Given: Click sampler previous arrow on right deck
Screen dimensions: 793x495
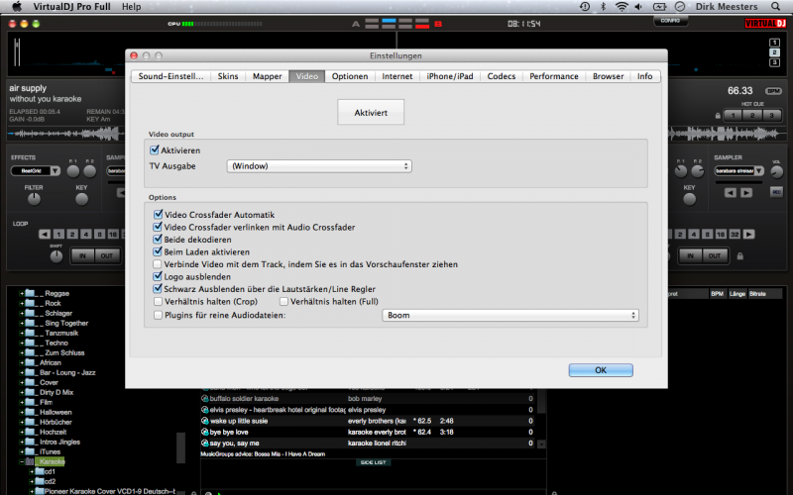Looking at the screenshot, I should [x=730, y=193].
